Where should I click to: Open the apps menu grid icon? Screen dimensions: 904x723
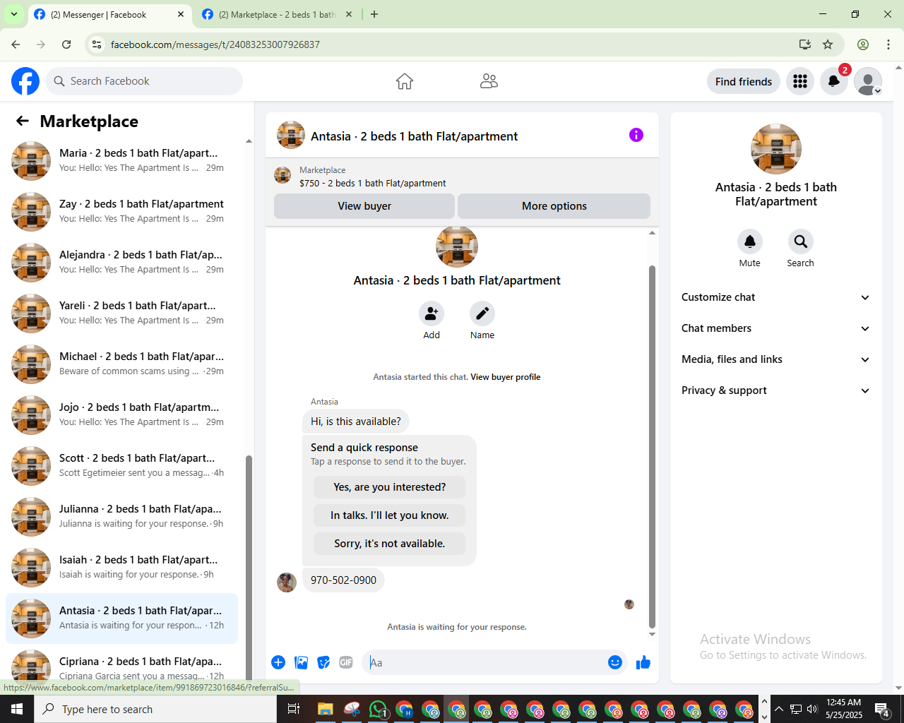coord(800,81)
